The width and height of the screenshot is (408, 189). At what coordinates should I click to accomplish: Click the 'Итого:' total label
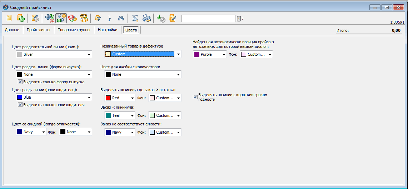coord(342,30)
